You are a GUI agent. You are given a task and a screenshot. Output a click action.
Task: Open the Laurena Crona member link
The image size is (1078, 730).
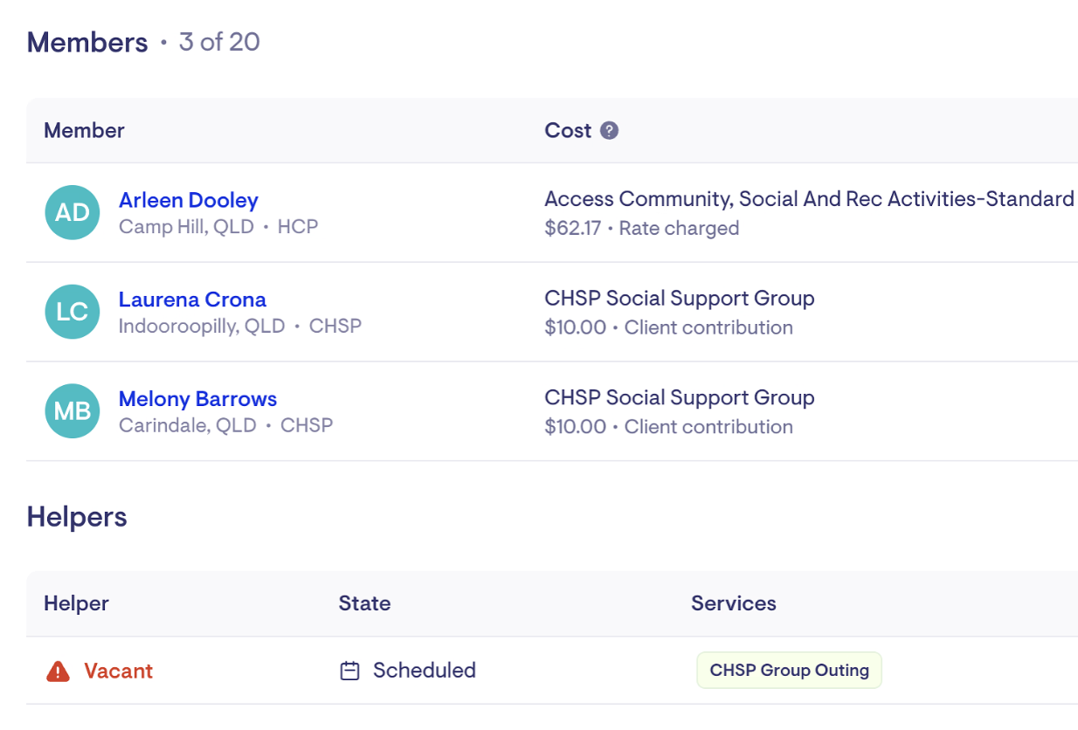pos(192,300)
